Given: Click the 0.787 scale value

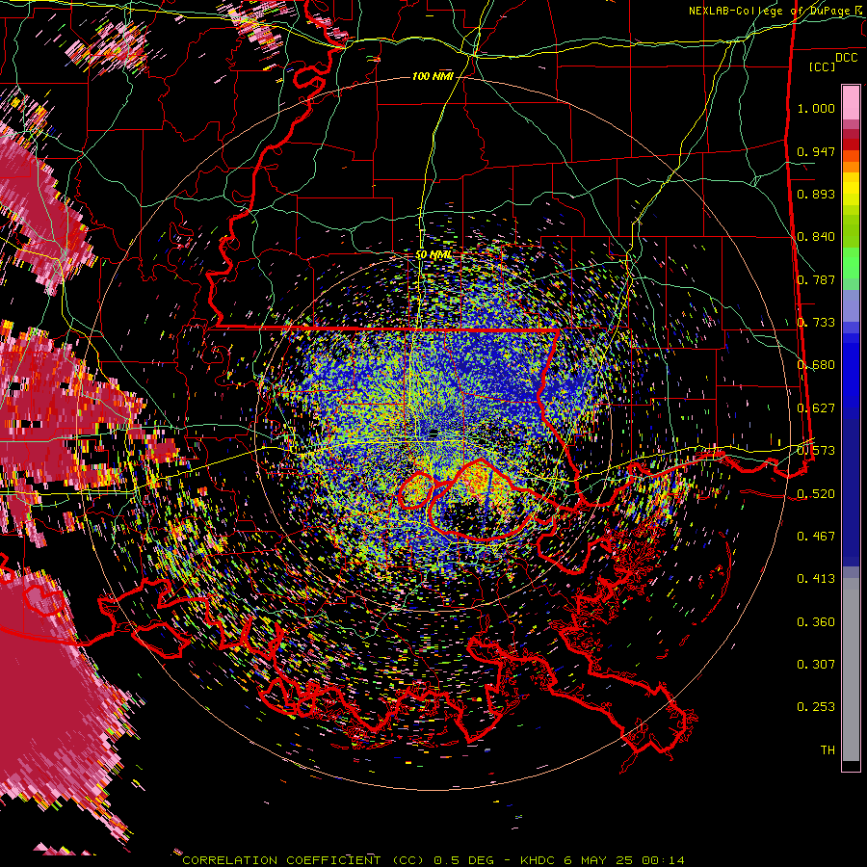Looking at the screenshot, I should (816, 279).
